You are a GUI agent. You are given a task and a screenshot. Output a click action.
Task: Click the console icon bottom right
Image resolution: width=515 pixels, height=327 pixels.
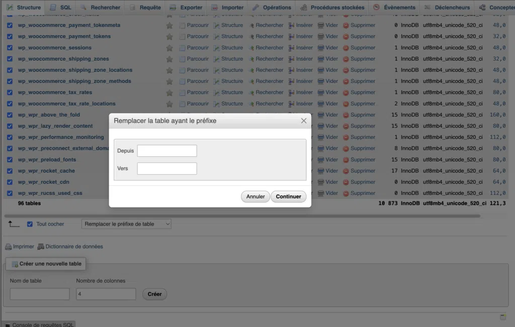pos(503,316)
